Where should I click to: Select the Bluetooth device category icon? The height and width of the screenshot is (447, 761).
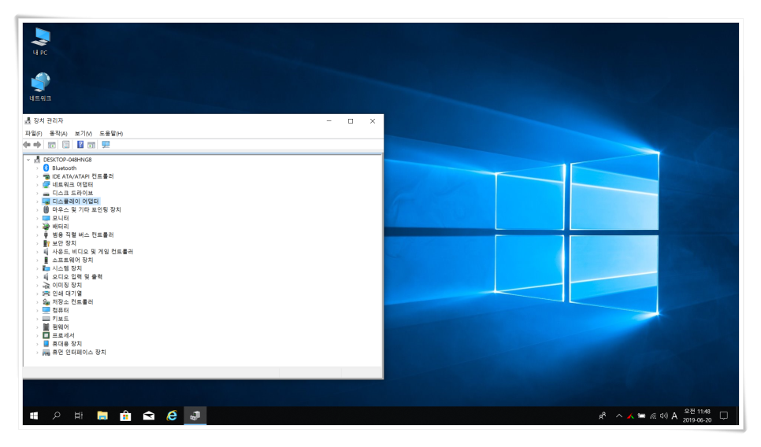[46, 168]
